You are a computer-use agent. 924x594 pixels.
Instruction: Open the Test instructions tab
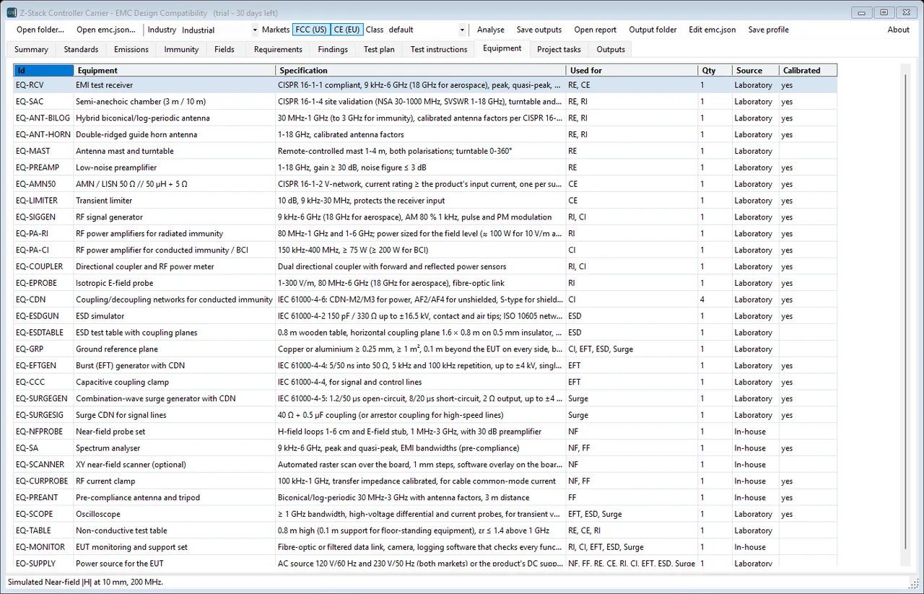[x=439, y=50]
